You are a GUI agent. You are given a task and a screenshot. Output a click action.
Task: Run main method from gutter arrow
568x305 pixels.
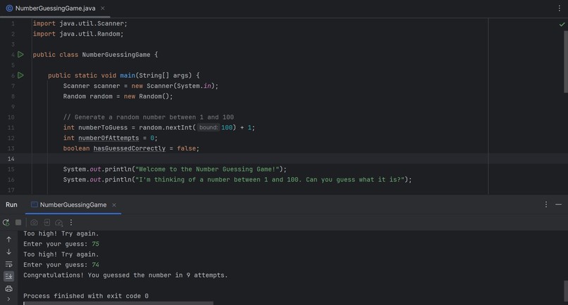pyautogui.click(x=20, y=75)
